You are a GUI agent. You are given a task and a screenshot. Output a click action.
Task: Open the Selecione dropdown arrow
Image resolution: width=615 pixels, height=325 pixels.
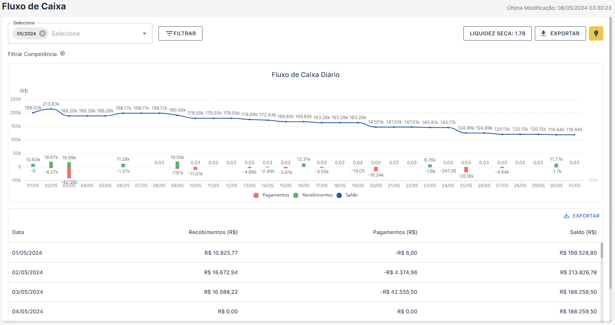coord(144,33)
